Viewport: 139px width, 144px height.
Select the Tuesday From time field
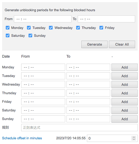tap(43, 76)
